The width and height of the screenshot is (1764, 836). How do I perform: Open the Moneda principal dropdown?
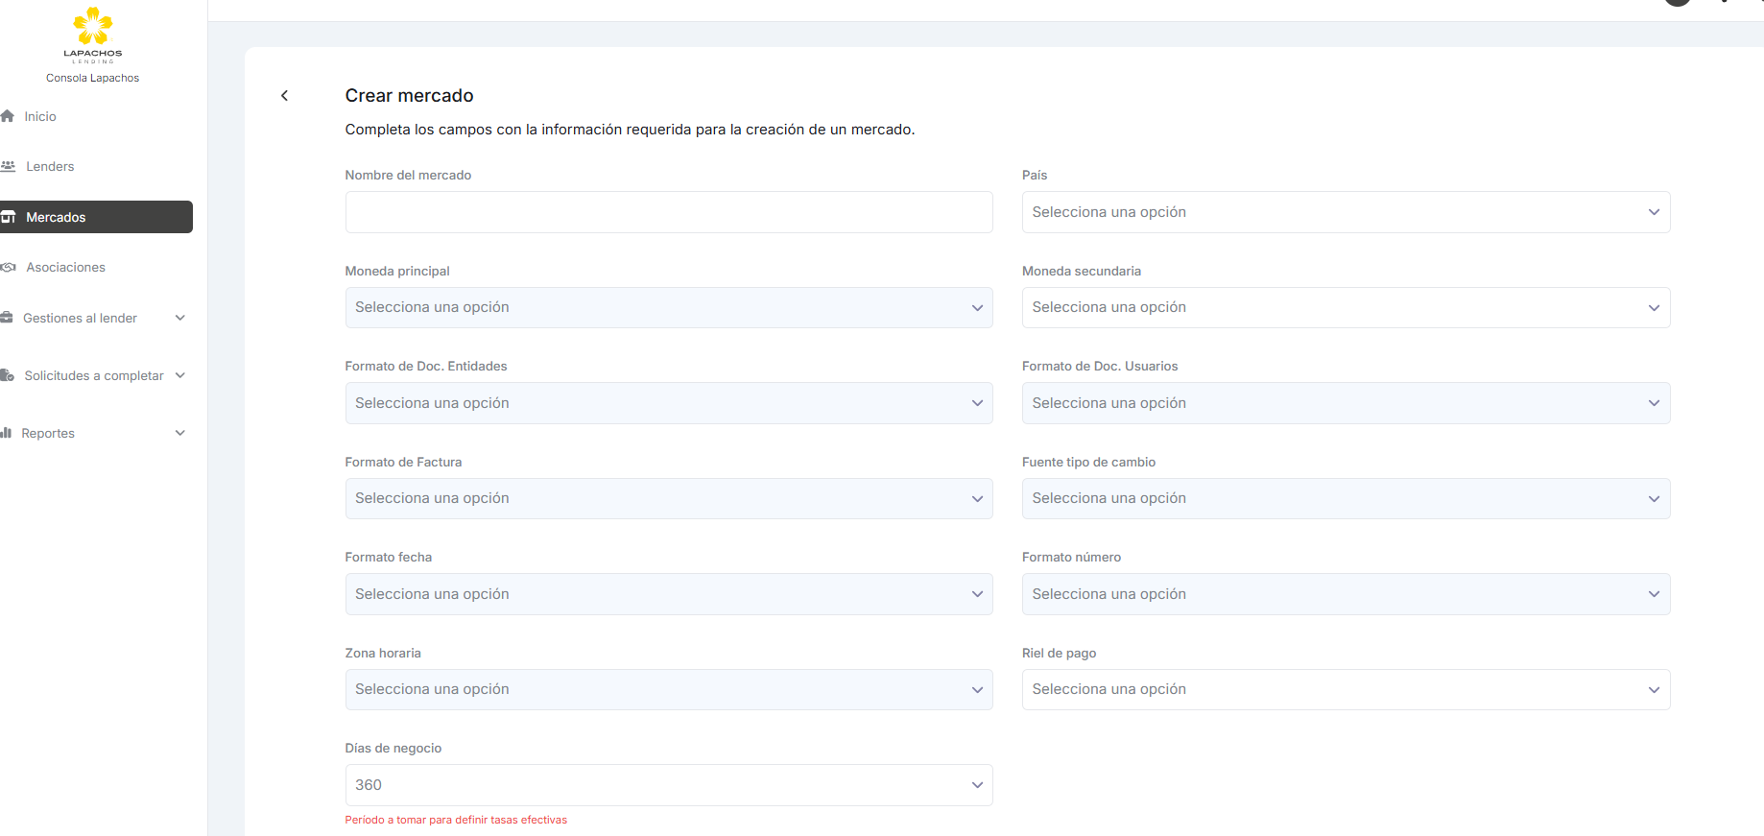tap(668, 308)
